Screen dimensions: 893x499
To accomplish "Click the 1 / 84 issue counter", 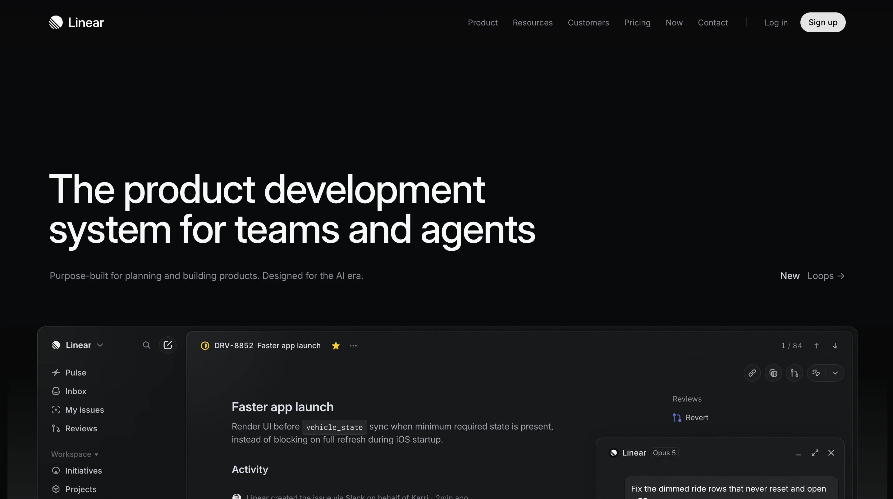I will [x=791, y=346].
